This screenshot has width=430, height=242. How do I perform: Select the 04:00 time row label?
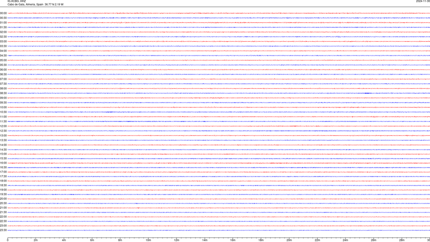(3, 51)
